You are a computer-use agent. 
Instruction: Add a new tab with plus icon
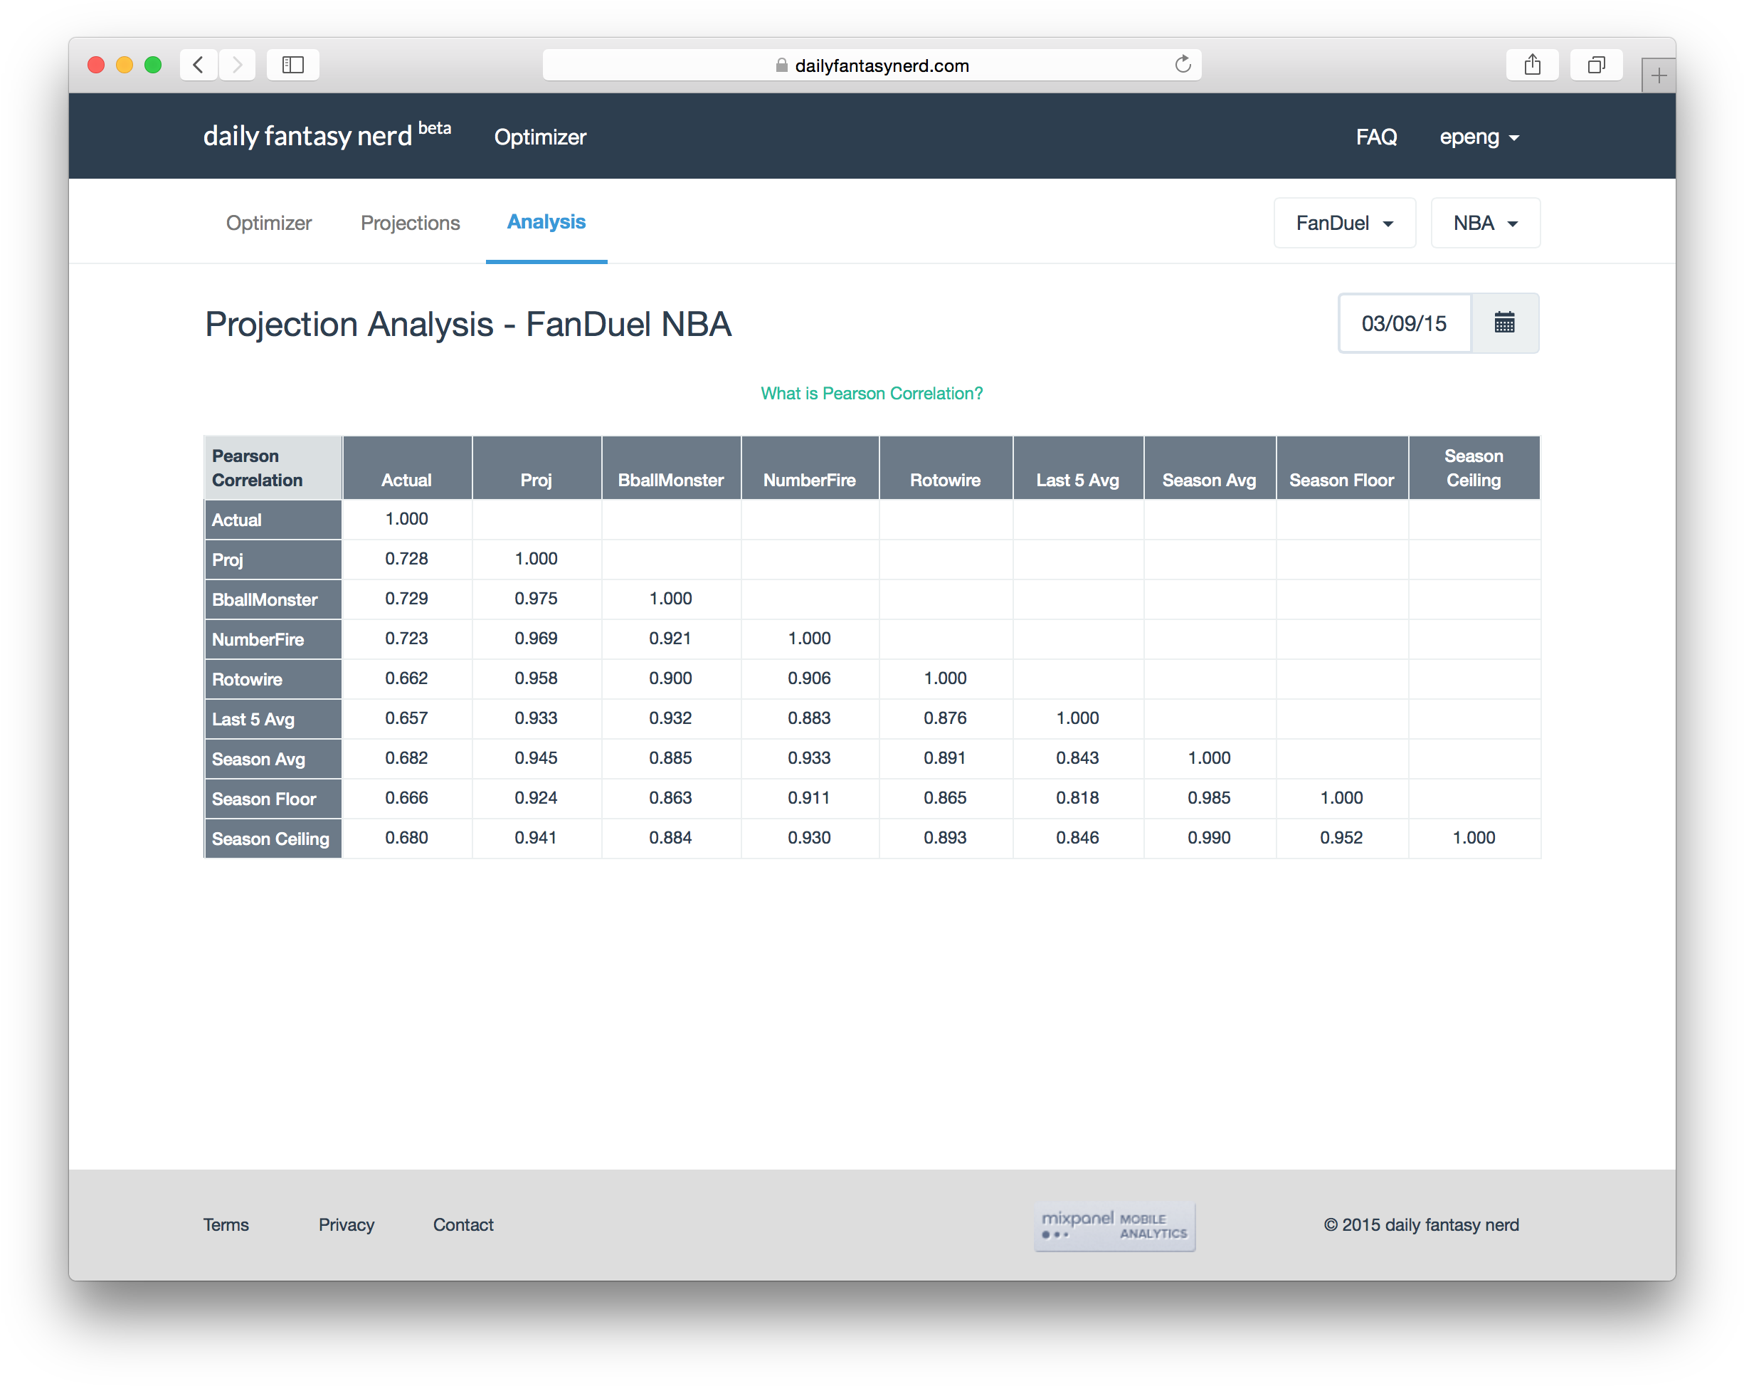tap(1658, 76)
